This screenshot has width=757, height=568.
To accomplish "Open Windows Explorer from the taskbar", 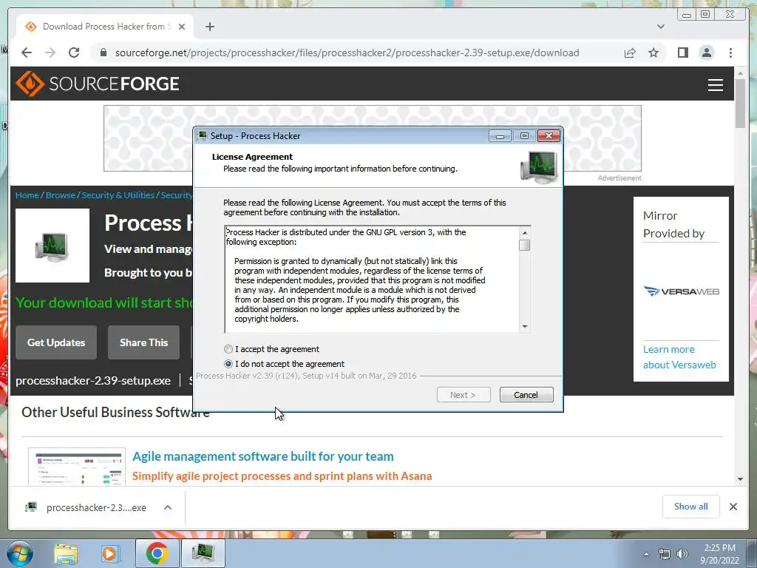I will (x=66, y=553).
